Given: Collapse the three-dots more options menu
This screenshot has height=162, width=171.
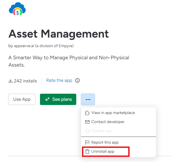Looking at the screenshot, I should pos(88,99).
